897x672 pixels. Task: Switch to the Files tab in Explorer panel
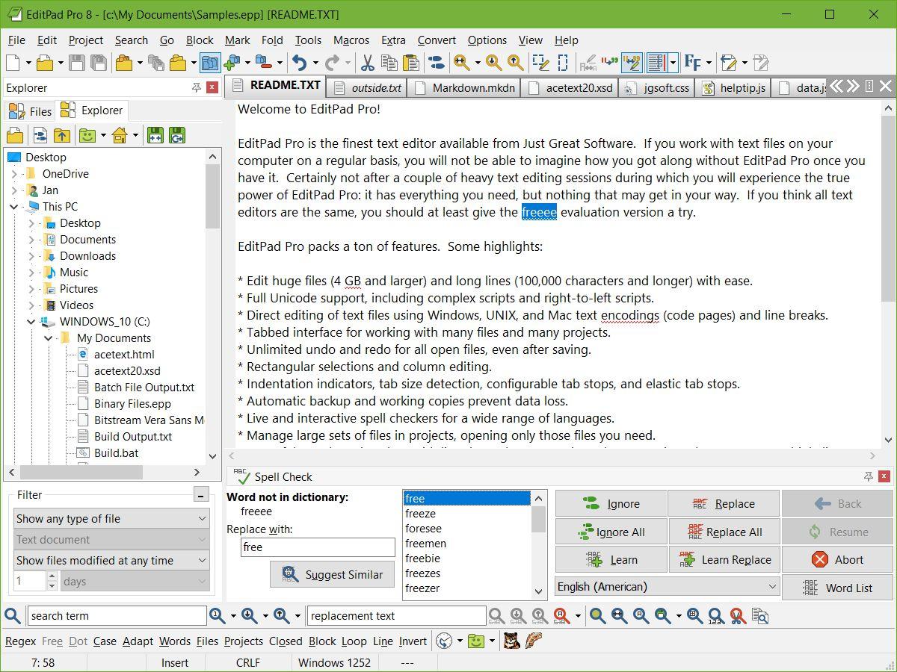click(x=31, y=111)
